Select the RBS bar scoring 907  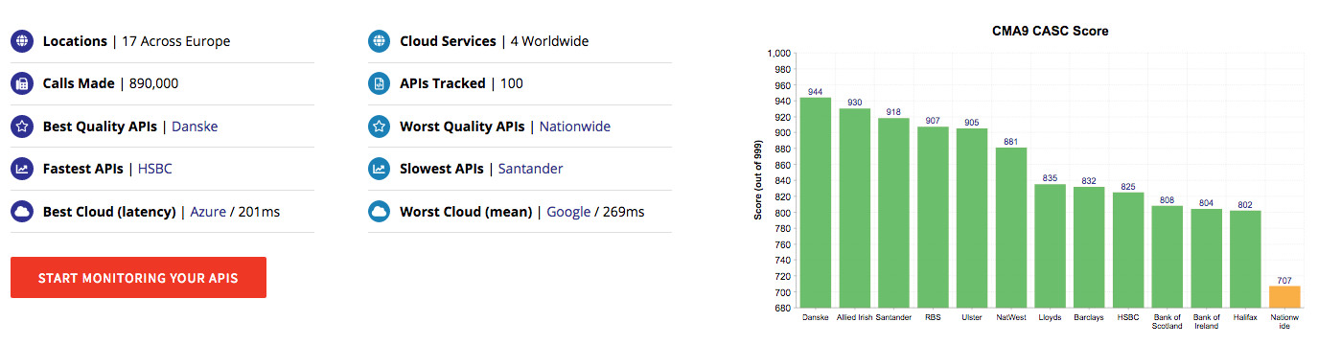point(933,218)
